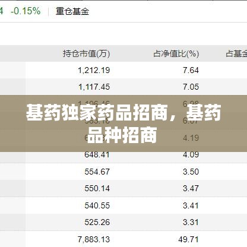Screen dimensions: 247x247
Task: Click the 占净值比(%) column header
Action: pyautogui.click(x=176, y=53)
